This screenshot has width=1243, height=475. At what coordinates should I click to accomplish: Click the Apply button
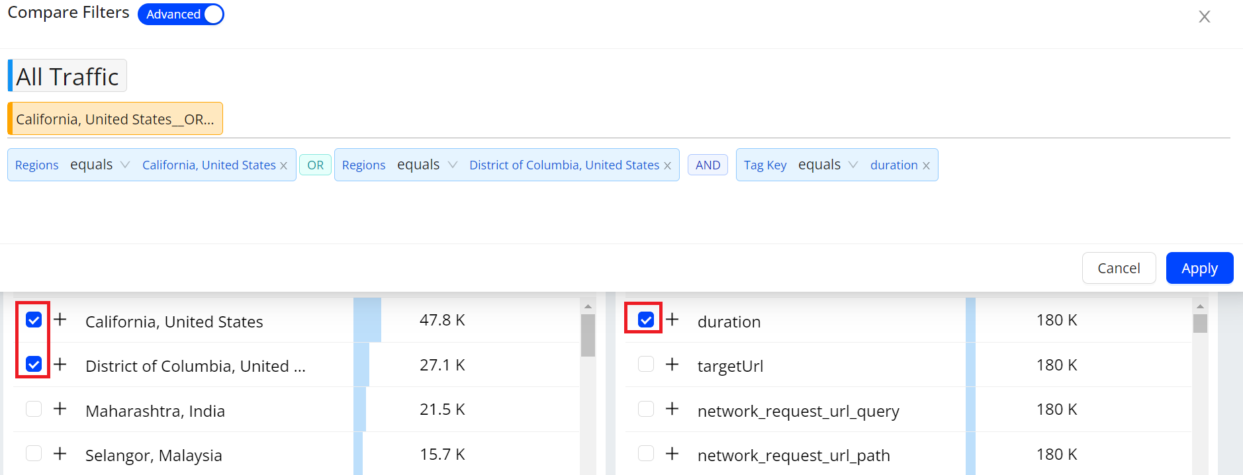coord(1199,268)
